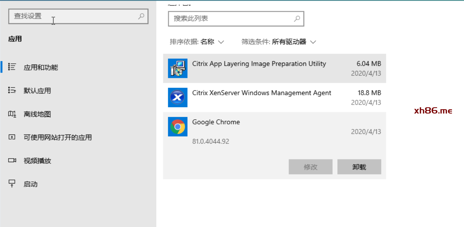Click the Google Chrome app icon
The height and width of the screenshot is (227, 464).
[178, 127]
